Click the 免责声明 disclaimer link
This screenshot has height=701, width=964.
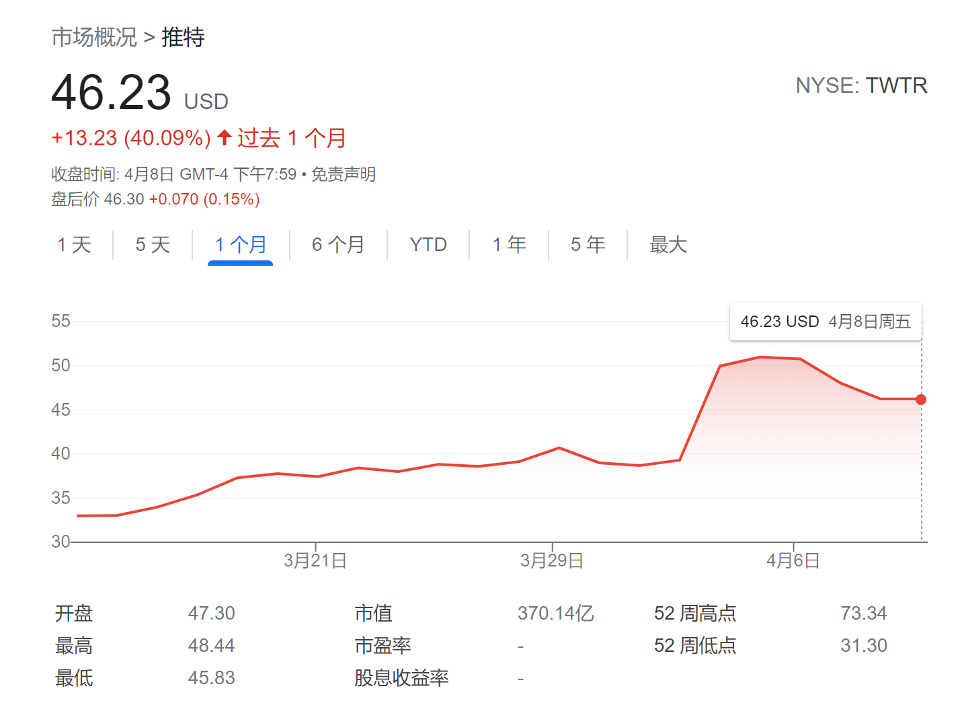343,175
